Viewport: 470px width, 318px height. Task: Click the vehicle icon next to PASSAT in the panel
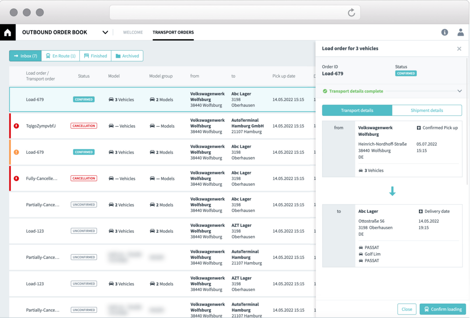tap(361, 247)
